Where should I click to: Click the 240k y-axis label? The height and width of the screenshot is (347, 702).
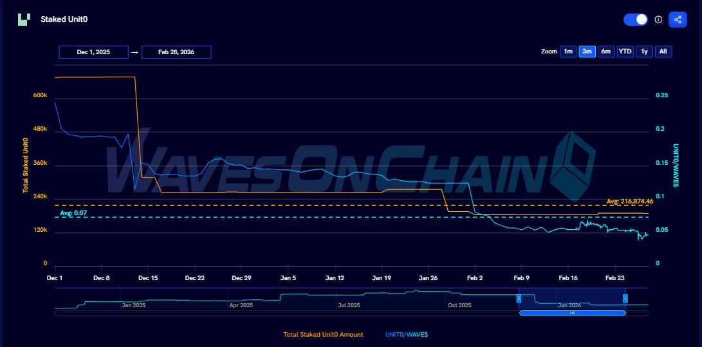pyautogui.click(x=41, y=196)
